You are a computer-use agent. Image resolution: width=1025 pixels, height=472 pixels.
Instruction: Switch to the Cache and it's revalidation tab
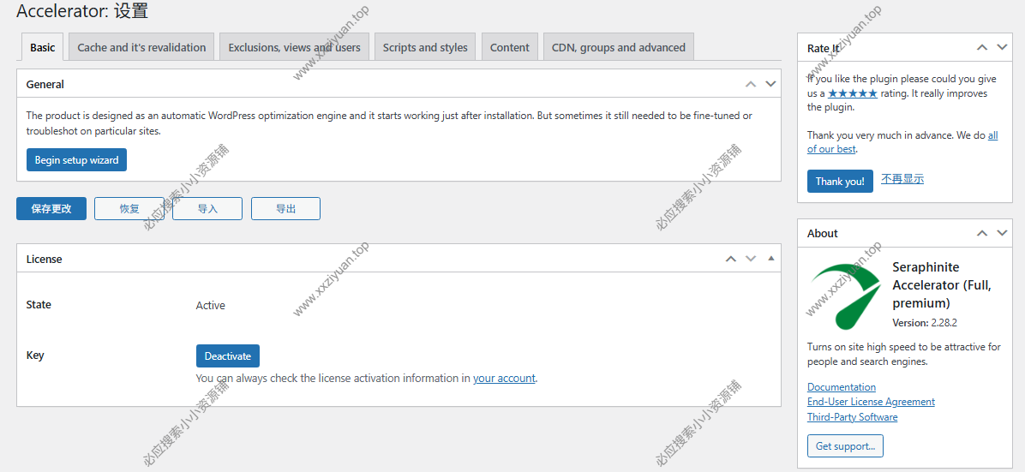(x=141, y=48)
